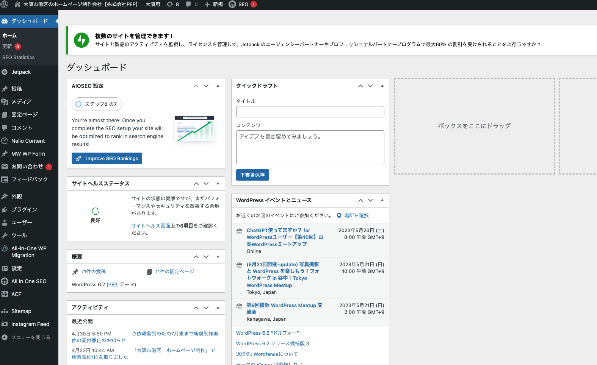Click the 場所を選択 location pin icon
The width and height of the screenshot is (597, 365).
coord(339,216)
